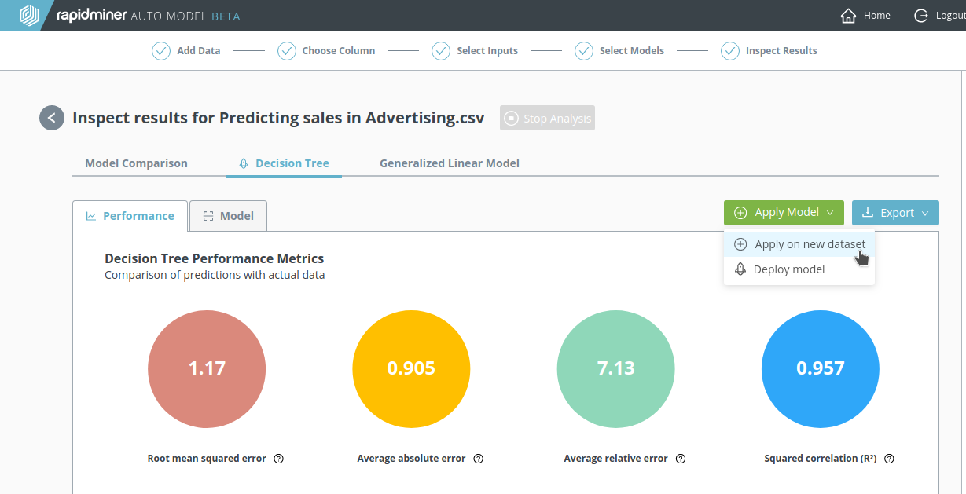Click help icon beside Average relative error
Image resolution: width=966 pixels, height=494 pixels.
point(681,459)
